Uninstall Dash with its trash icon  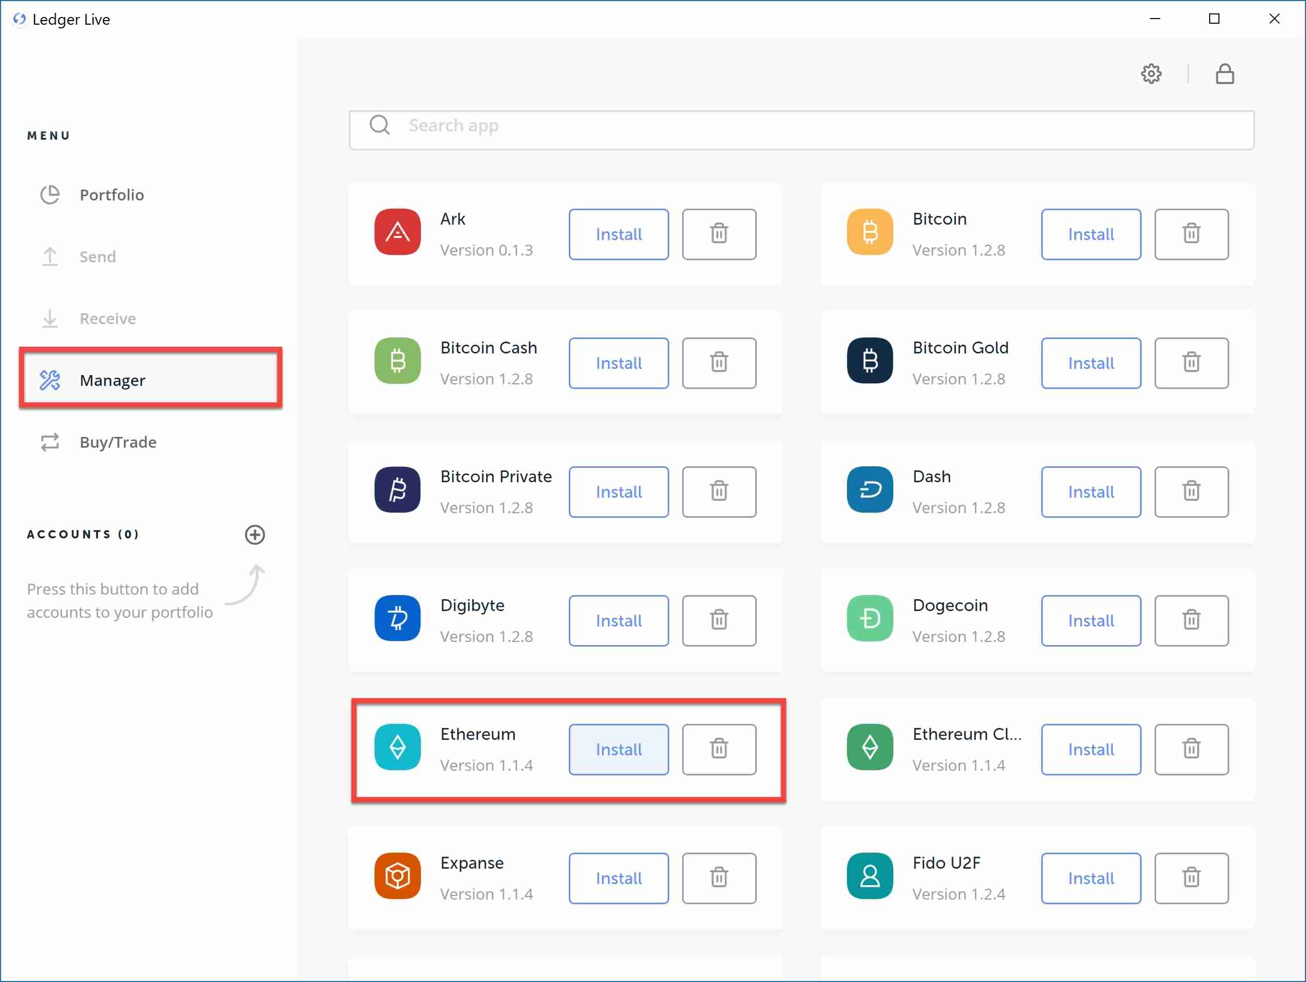[1191, 492]
